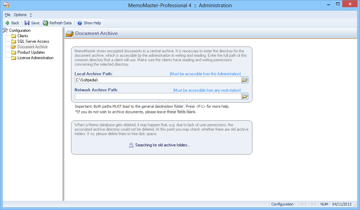Click the Show Help toolbar label
Image resolution: width=360 pixels, height=210 pixels.
click(x=92, y=23)
